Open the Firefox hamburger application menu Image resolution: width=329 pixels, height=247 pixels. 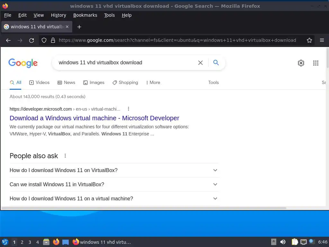pos(322,40)
